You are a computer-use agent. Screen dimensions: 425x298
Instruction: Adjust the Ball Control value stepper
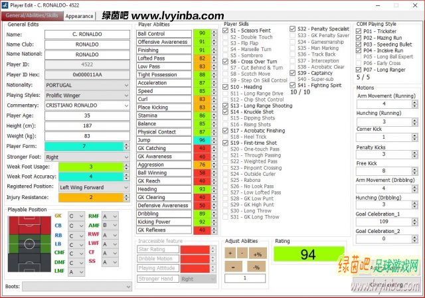[214, 33]
